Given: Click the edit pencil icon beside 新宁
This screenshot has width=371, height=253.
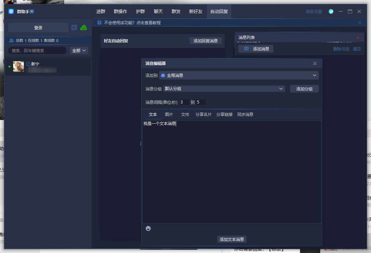Looking at the screenshot, I should 28,64.
